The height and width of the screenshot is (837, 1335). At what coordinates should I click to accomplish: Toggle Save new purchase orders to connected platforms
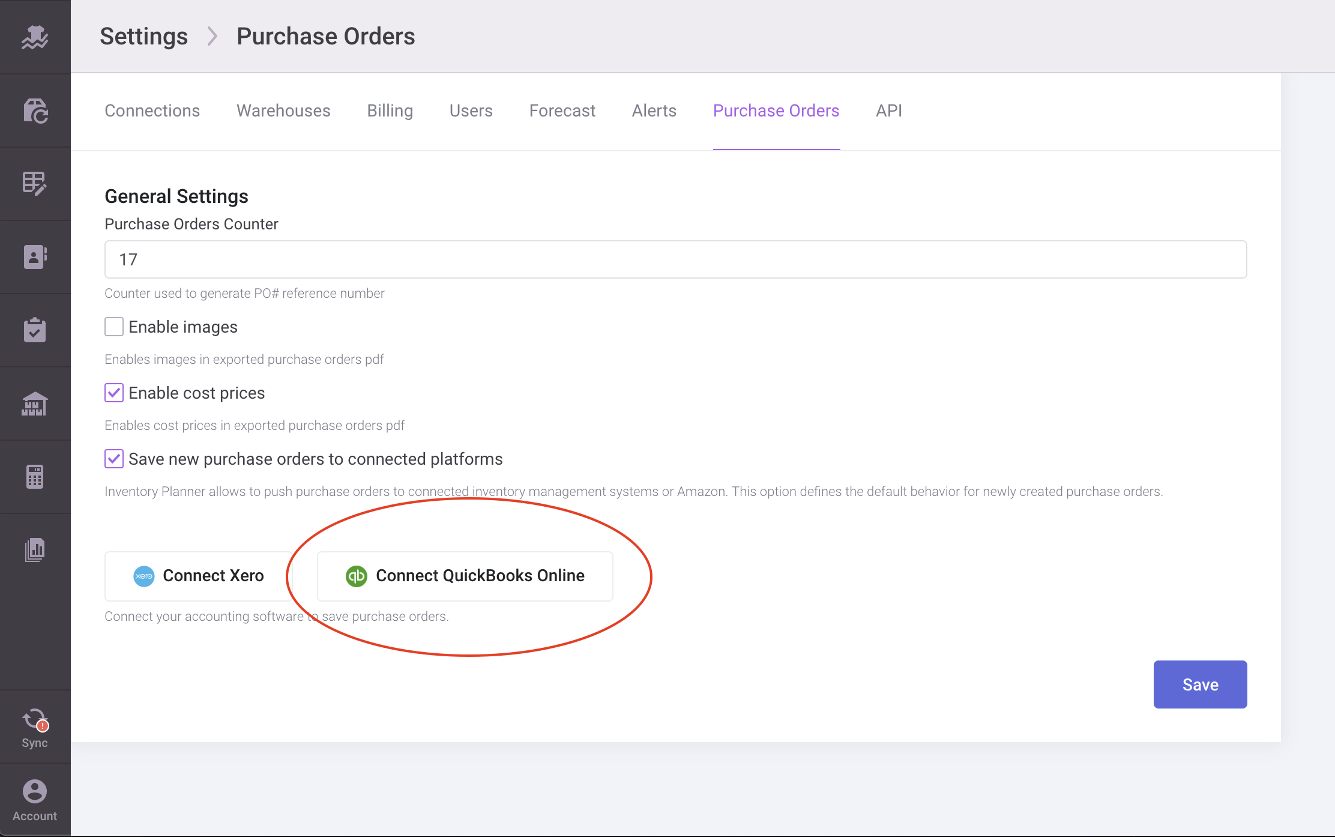click(x=114, y=459)
